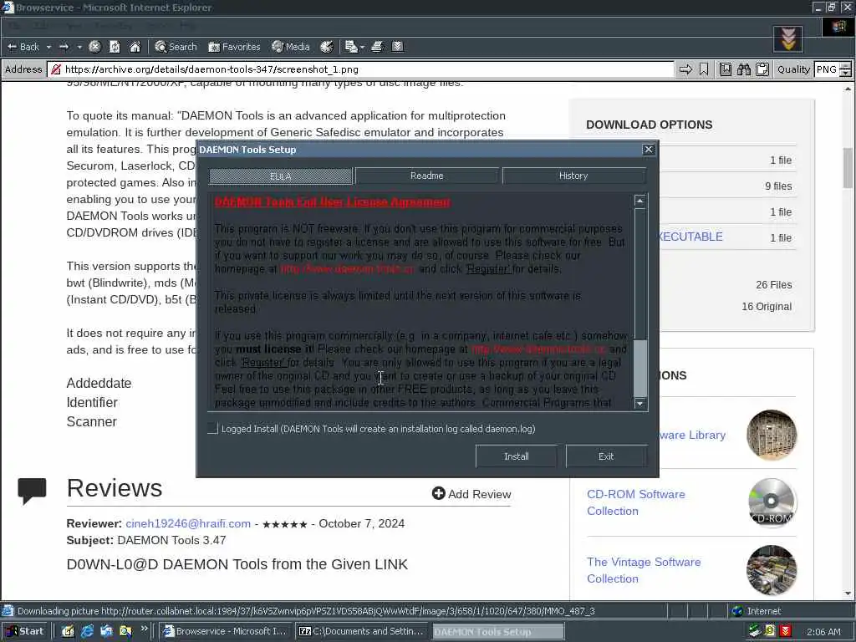
Task: Open second daemon-tools link in EULA text
Action: [x=538, y=349]
